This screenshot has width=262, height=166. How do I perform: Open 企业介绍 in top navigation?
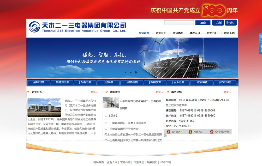point(161,33)
